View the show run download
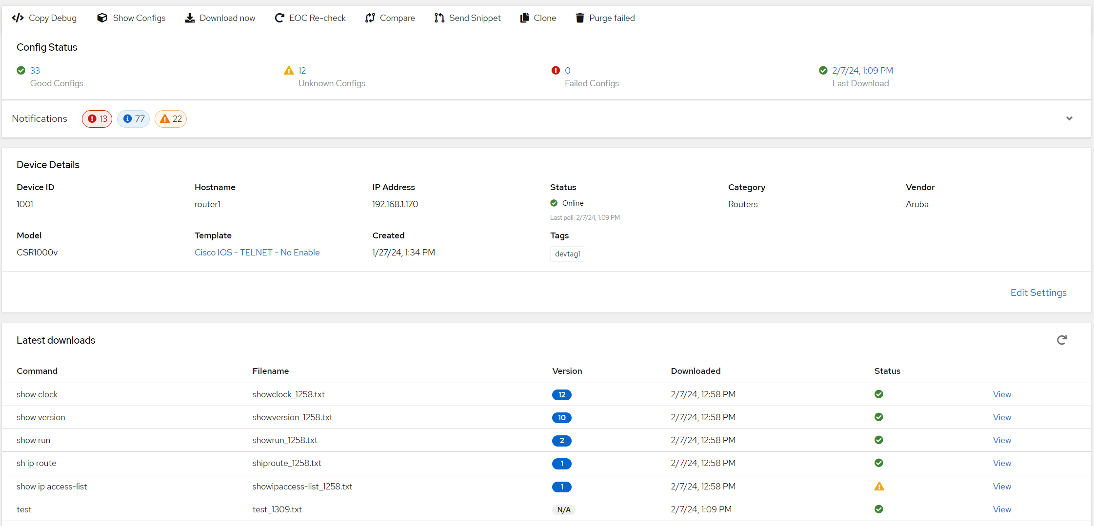Viewport: 1094px width, 526px height. tap(1002, 440)
